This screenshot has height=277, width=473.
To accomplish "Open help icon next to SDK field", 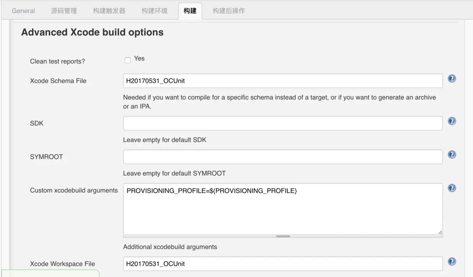I will coord(452,121).
